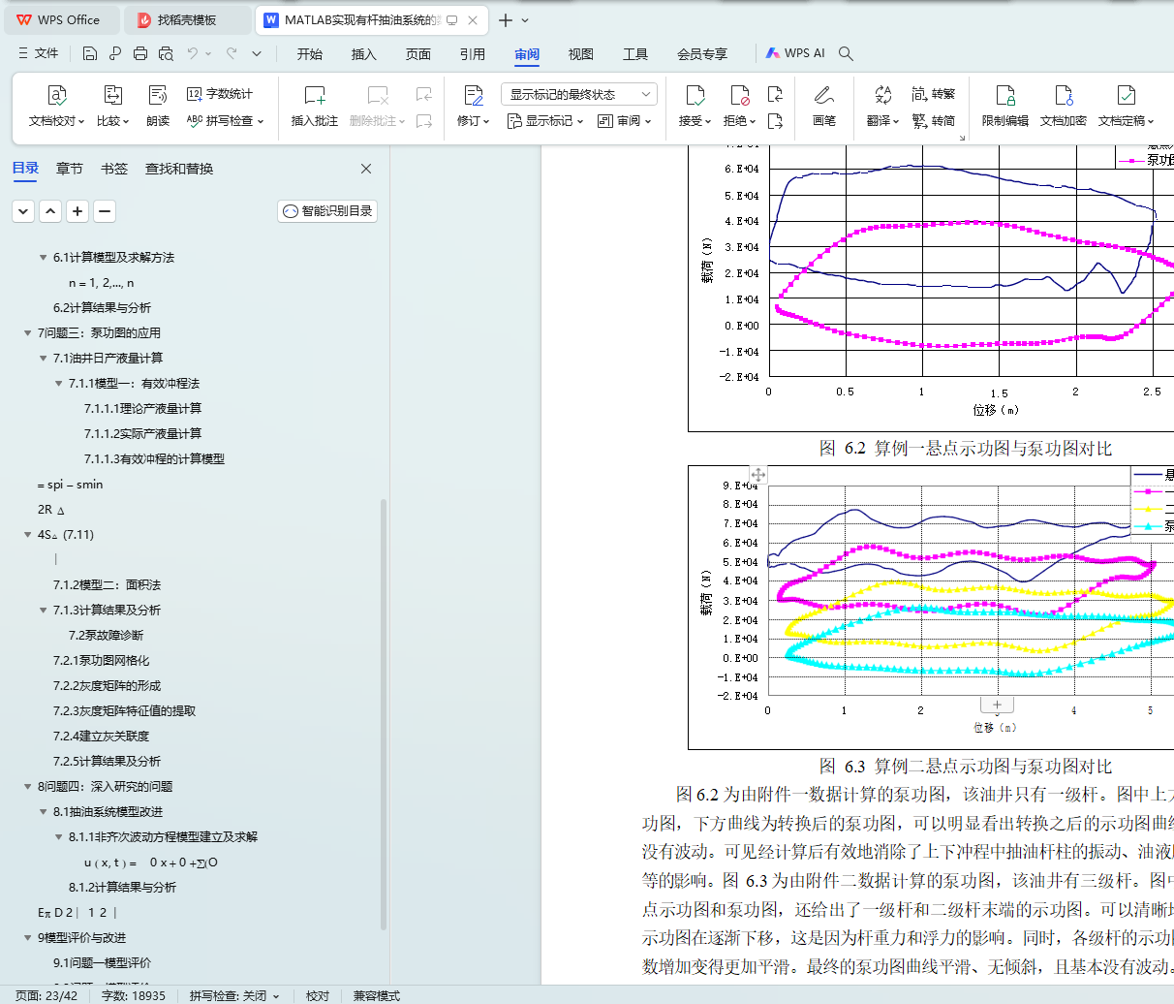Click the plus button below figure 6.3 chart

pyautogui.click(x=997, y=706)
